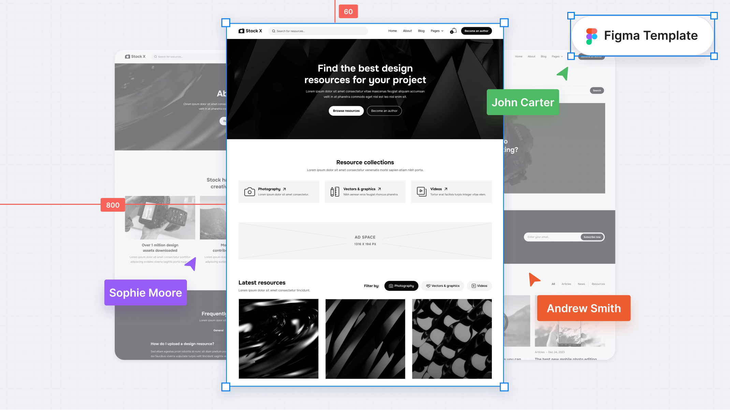Click the external link arrow on Photography
This screenshot has width=730, height=410.
pos(284,189)
